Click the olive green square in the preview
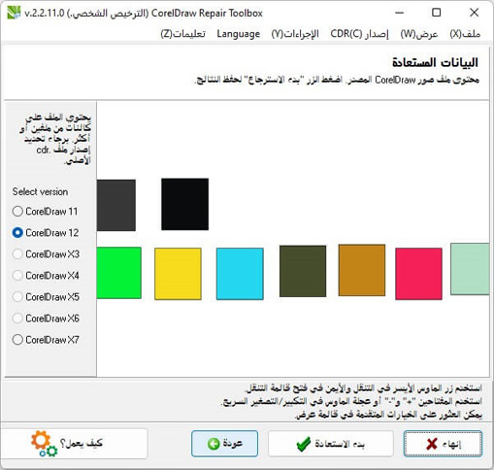The height and width of the screenshot is (470, 494). (303, 271)
